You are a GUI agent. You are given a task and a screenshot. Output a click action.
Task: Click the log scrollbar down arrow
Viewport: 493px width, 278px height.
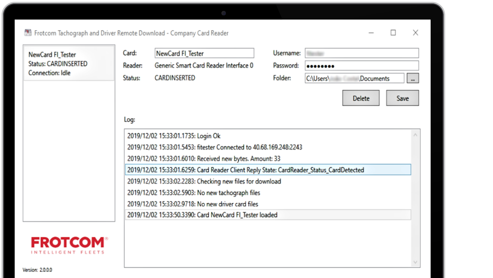(415, 262)
